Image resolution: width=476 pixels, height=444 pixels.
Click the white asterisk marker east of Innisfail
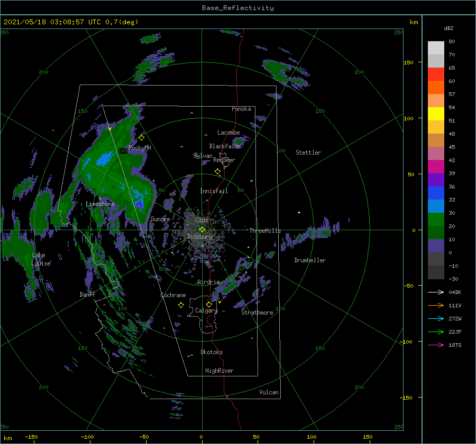tap(251, 181)
